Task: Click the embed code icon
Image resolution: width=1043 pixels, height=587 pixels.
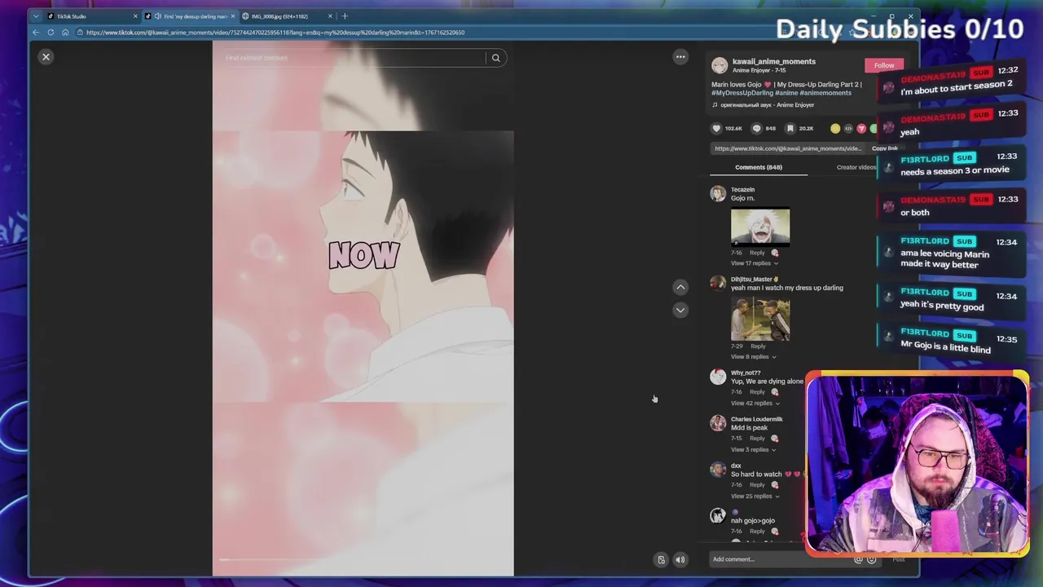Action: pyautogui.click(x=848, y=128)
